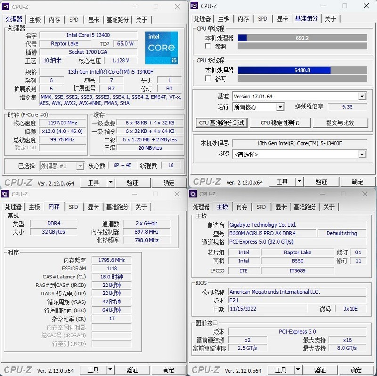The width and height of the screenshot is (377, 376).
Task: Open the 已选择 处理器 #1 dropdown
Action: [80, 166]
